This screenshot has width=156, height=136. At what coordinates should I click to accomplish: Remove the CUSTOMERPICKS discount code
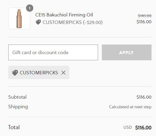(63, 73)
